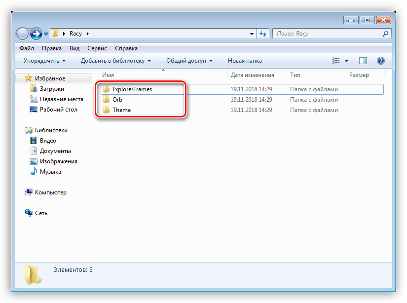Click the Forward navigation arrow

coord(36,34)
